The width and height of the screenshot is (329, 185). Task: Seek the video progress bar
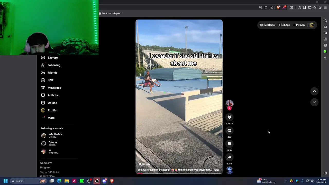(179, 173)
